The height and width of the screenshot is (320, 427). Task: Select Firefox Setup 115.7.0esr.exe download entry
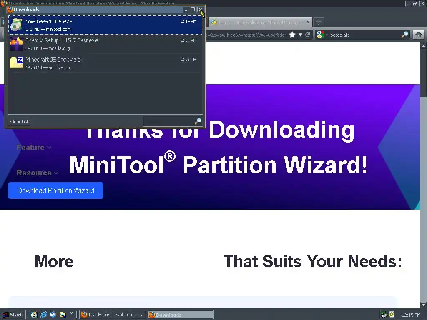105,44
